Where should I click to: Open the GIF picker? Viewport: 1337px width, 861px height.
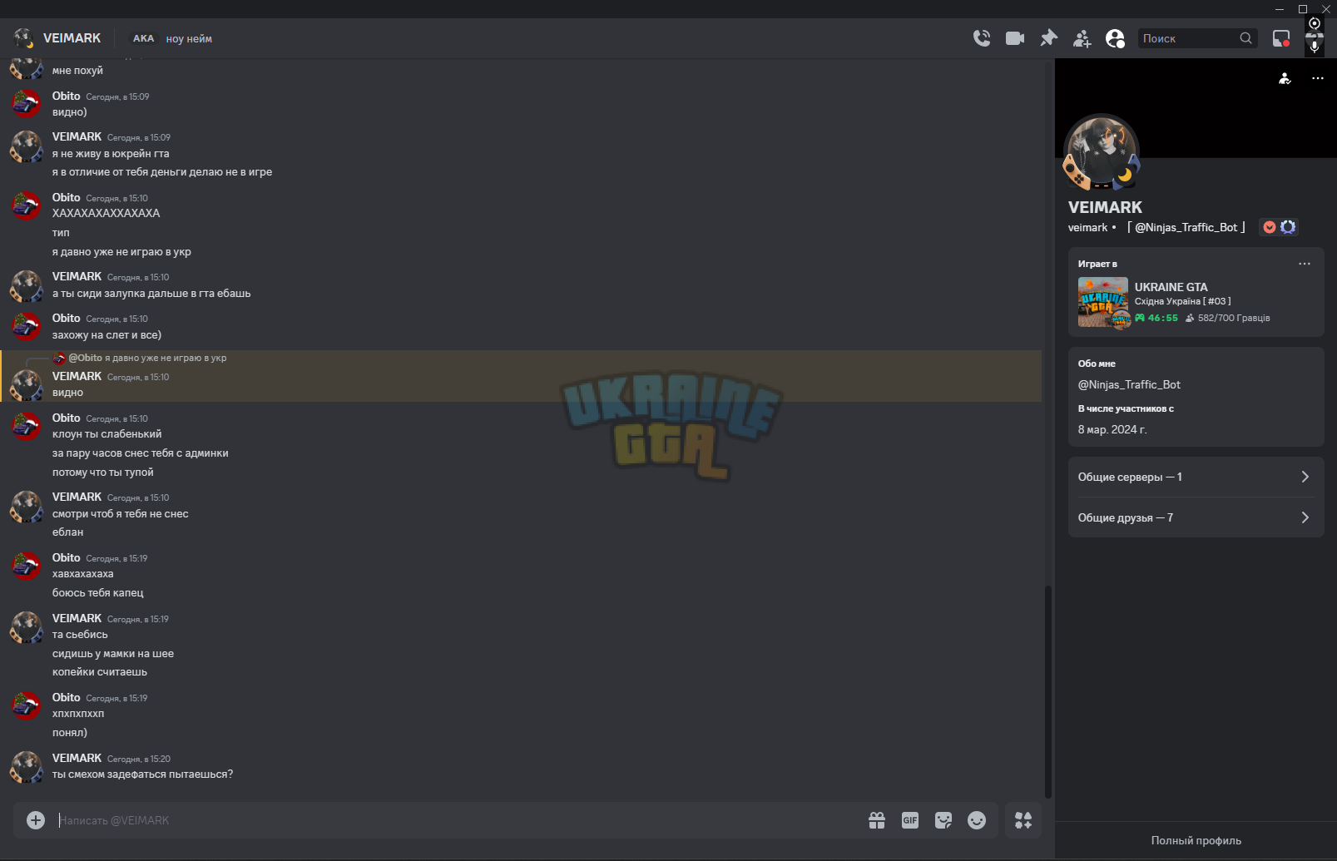(910, 820)
